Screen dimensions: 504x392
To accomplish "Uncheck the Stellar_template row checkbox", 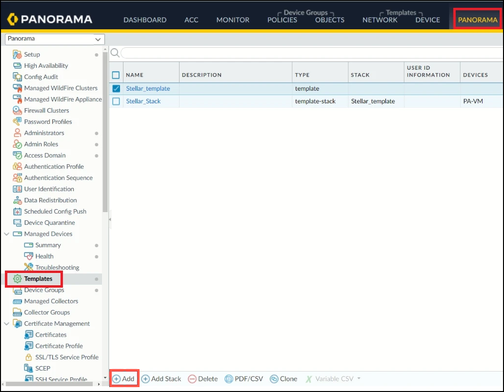I will click(116, 89).
